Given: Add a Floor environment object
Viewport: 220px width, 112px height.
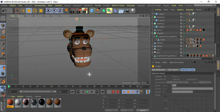Looking at the screenshot, I should click(x=121, y=11).
